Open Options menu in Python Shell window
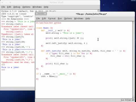This screenshot has width=136, height=102. coord(26,7)
